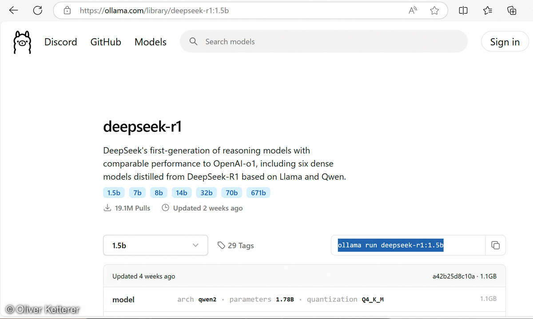Select the 1.5b size tag

point(114,193)
